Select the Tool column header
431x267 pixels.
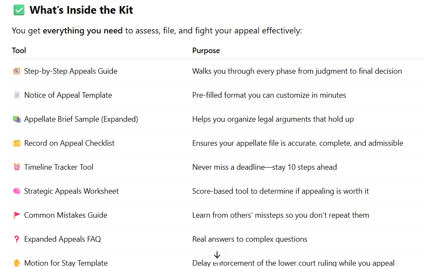[19, 51]
